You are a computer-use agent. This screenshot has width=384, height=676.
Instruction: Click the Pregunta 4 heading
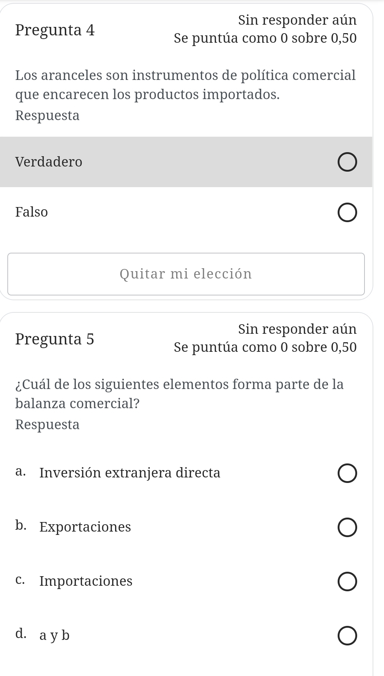(x=55, y=30)
